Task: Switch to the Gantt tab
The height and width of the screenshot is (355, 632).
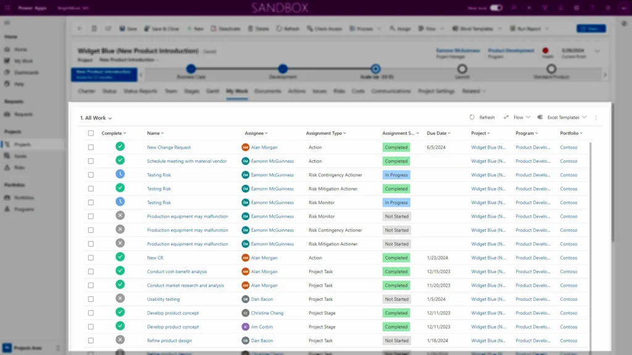Action: point(212,91)
